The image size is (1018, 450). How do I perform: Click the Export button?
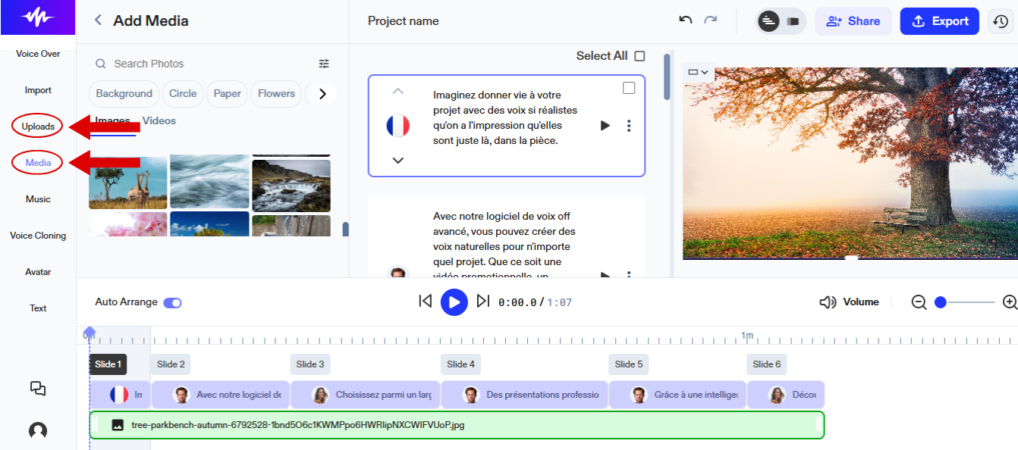pos(939,20)
